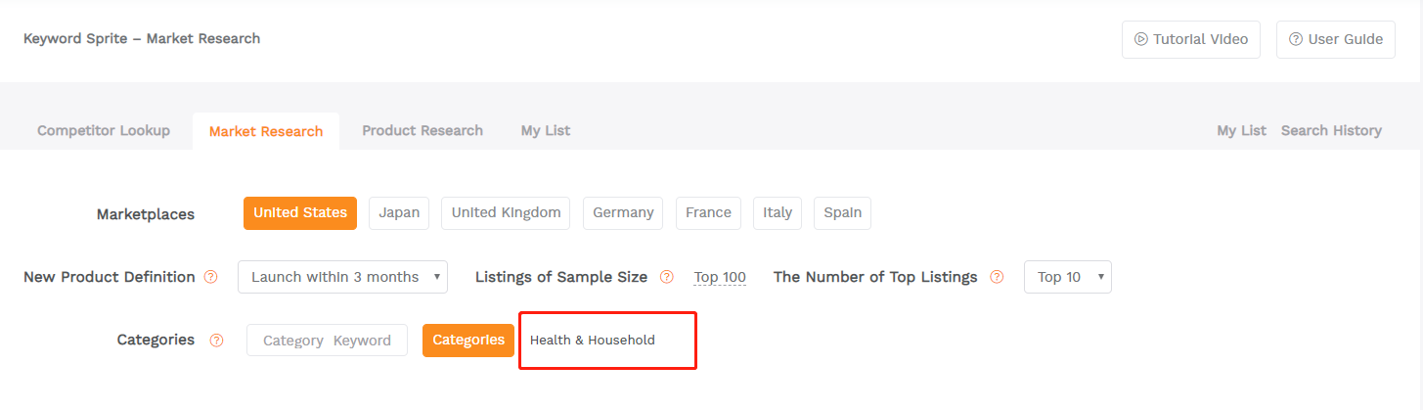Click the Health & Household category text
Image resolution: width=1423 pixels, height=410 pixels.
click(593, 341)
